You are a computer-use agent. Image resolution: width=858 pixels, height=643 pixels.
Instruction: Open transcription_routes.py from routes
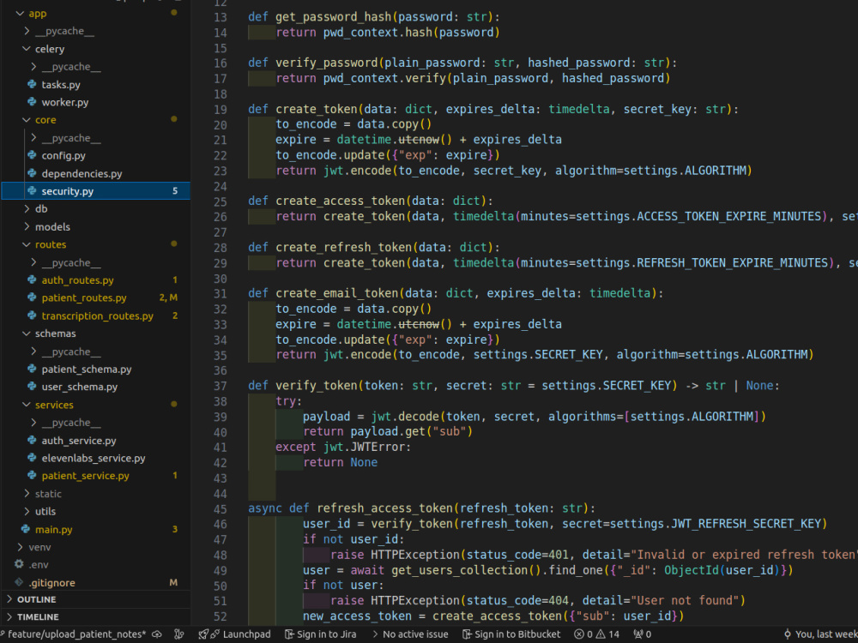[x=98, y=316]
